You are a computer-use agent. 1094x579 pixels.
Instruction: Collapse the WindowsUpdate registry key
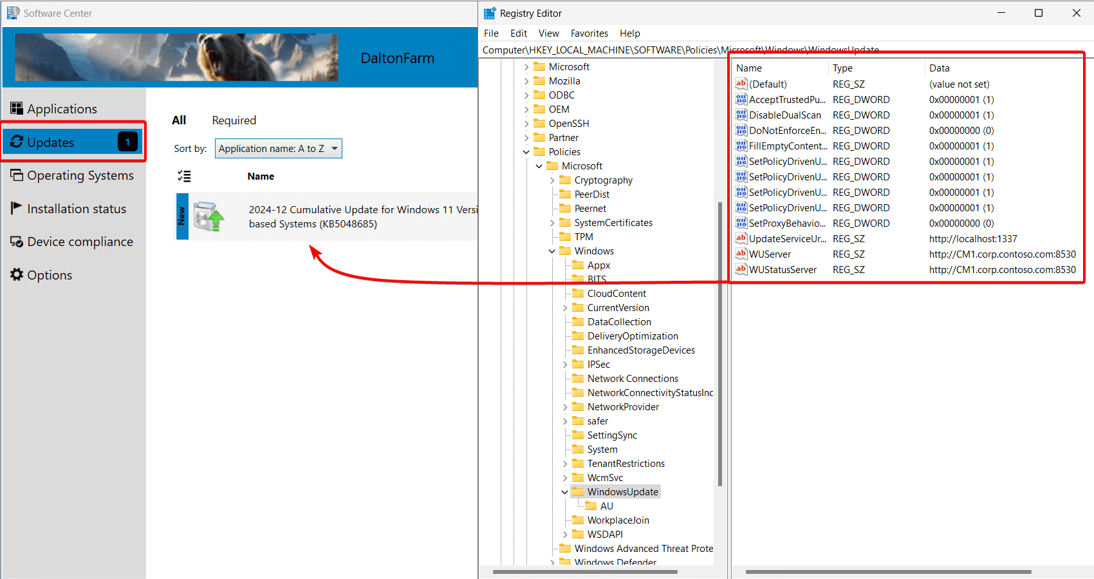tap(565, 492)
